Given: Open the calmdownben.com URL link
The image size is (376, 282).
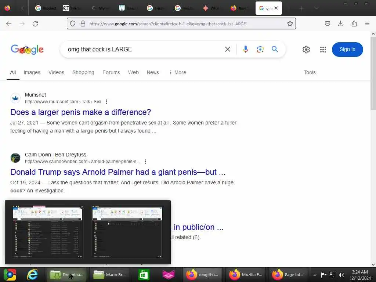Looking at the screenshot, I should coord(83,162).
